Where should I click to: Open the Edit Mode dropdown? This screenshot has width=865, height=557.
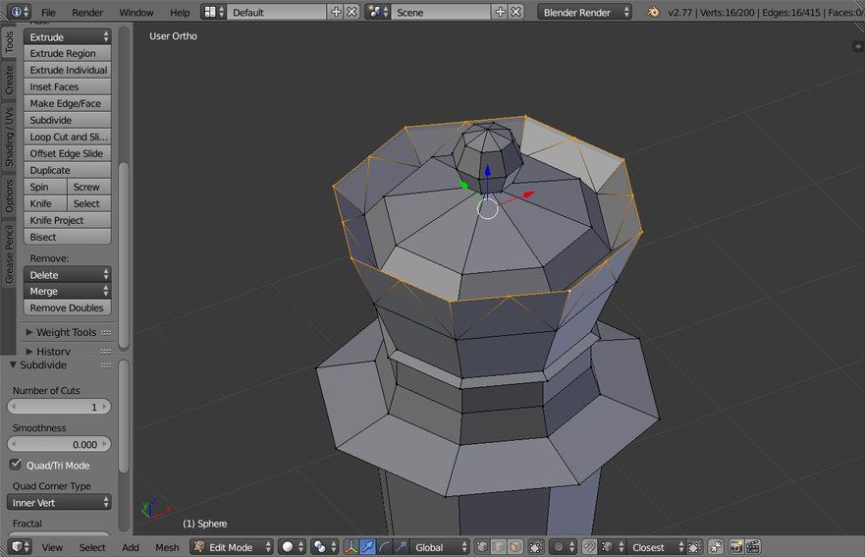point(233,547)
